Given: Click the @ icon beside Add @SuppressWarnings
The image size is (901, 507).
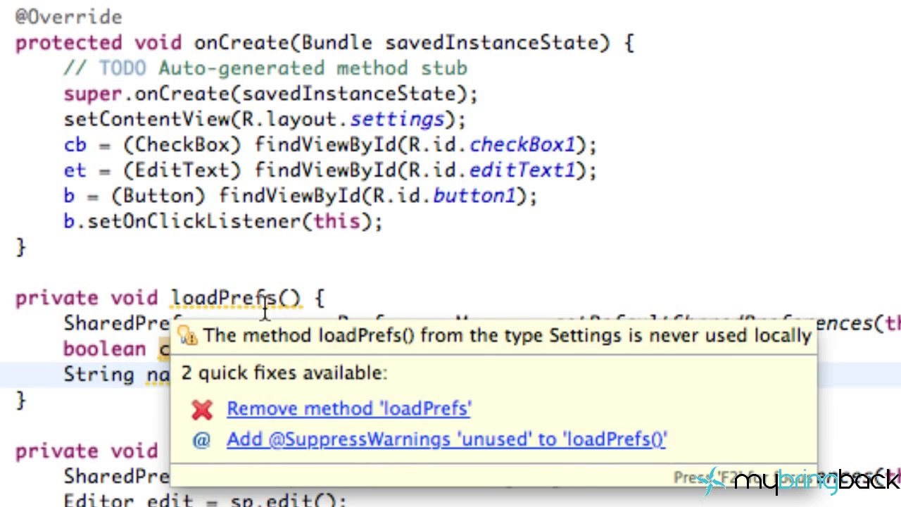Looking at the screenshot, I should [201, 440].
